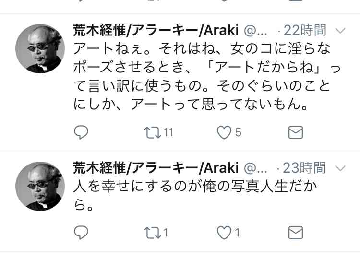
Task: Open the chevron menu on the 22時間 tweet
Action: point(340,31)
